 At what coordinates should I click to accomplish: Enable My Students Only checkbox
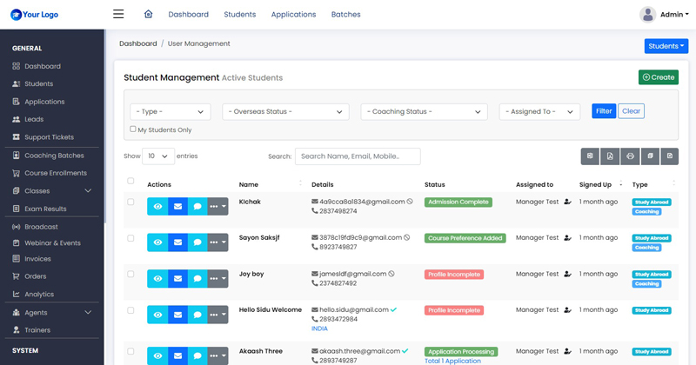click(133, 129)
